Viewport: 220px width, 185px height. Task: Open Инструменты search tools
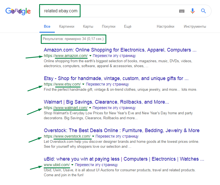195,26
